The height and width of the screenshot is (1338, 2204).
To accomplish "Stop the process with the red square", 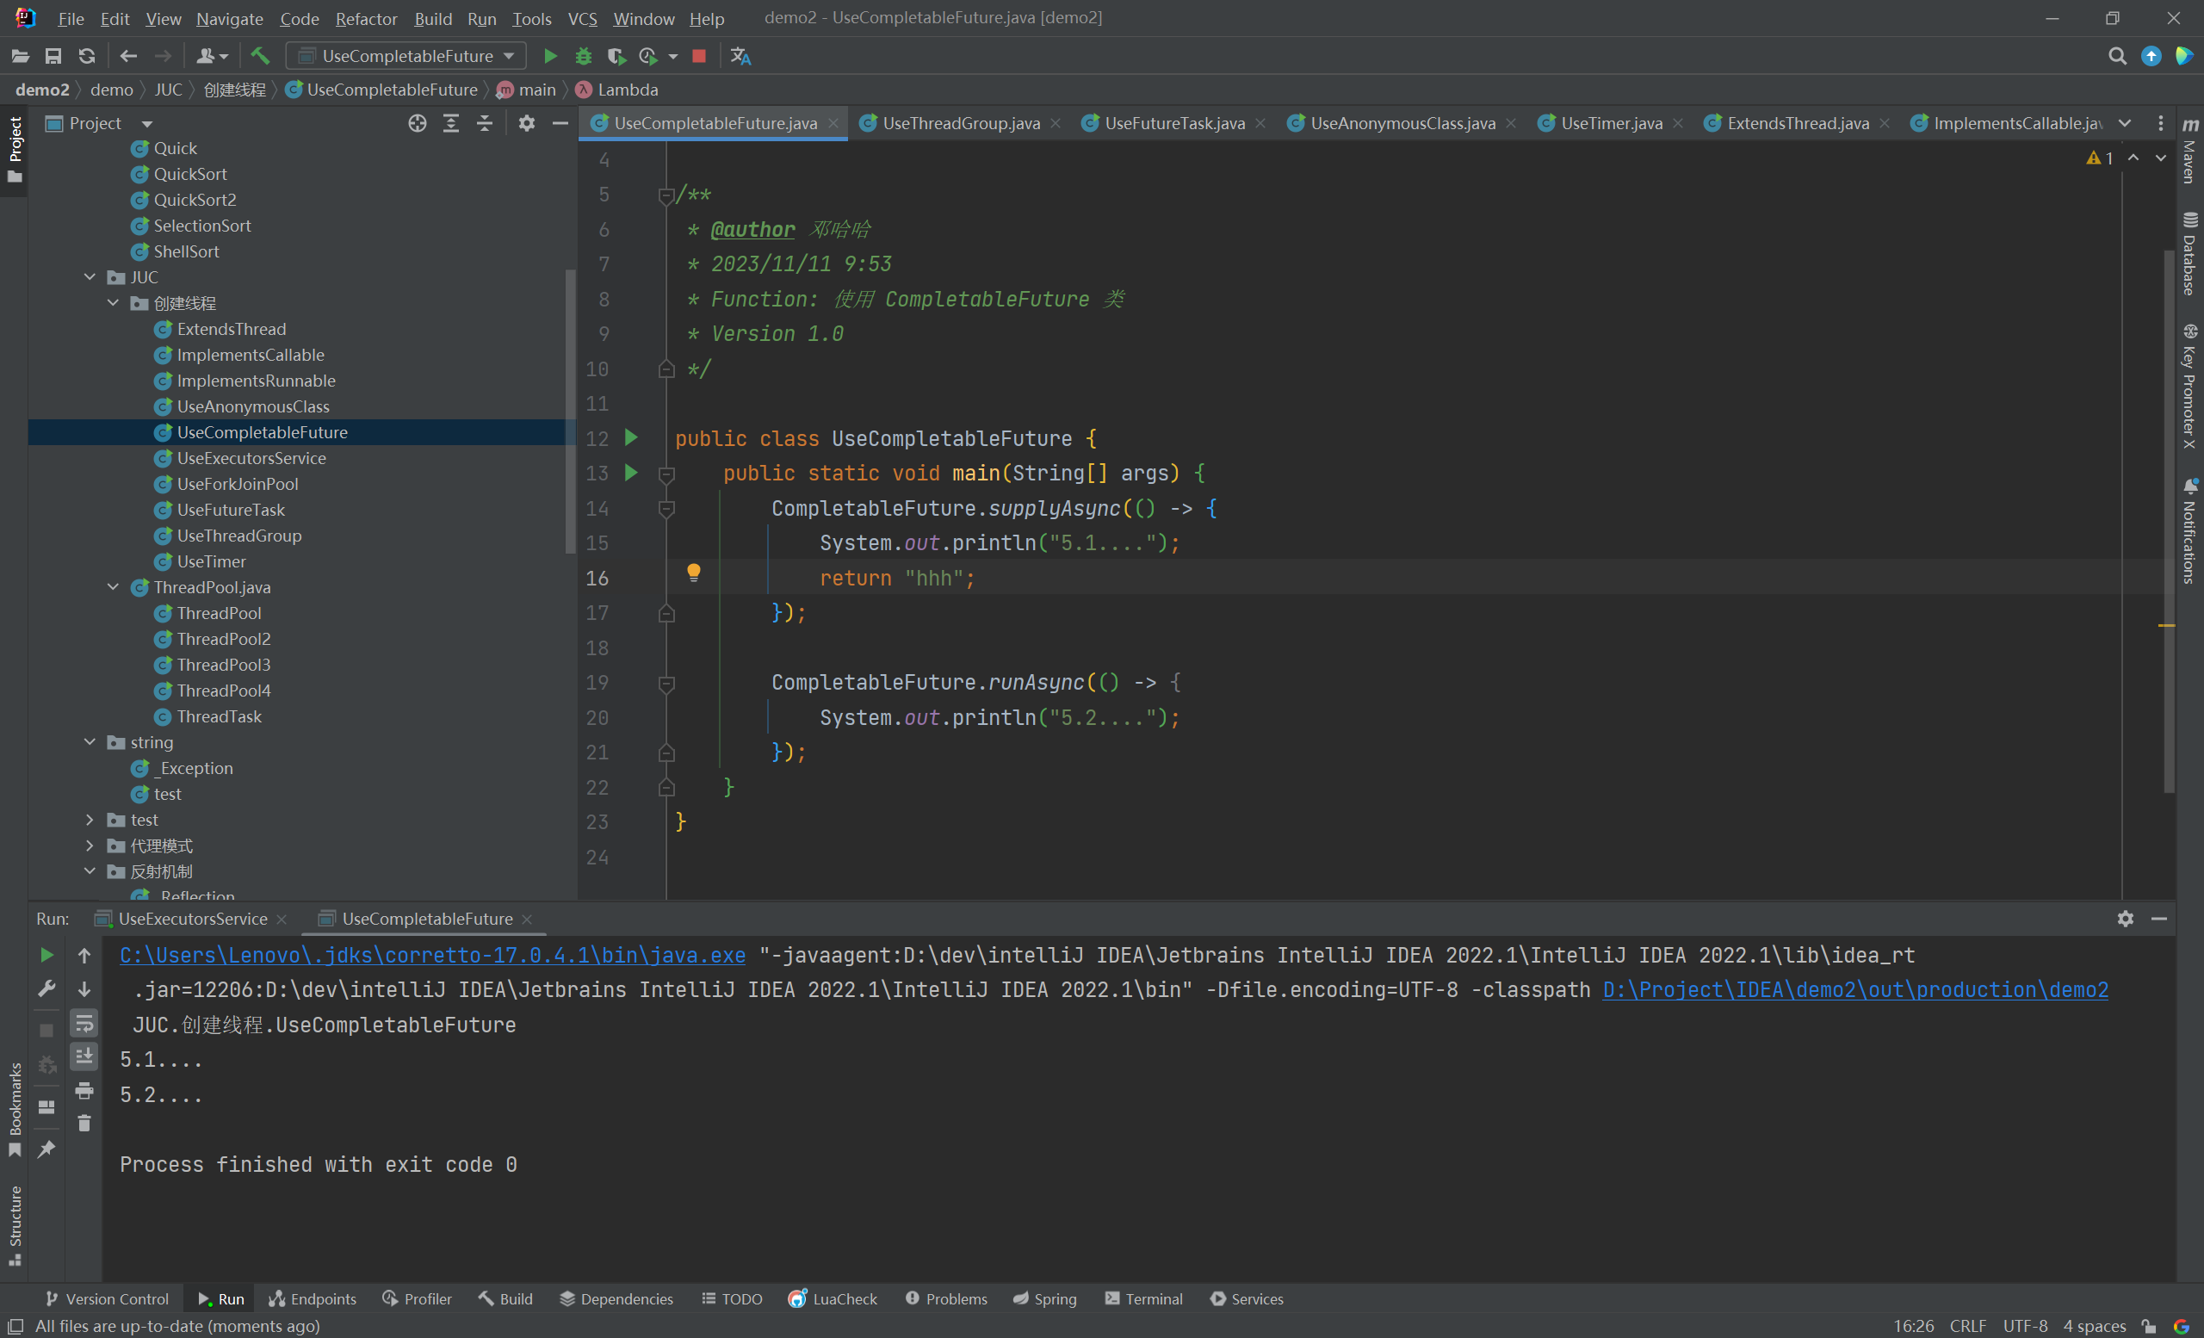I will [699, 56].
